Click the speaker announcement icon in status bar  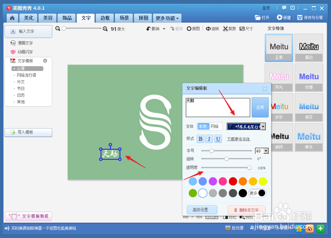point(7,228)
